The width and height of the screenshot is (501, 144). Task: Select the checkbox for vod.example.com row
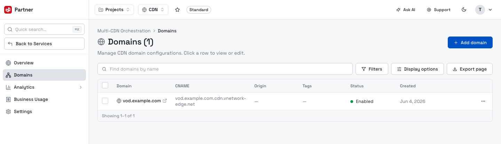pos(105,101)
